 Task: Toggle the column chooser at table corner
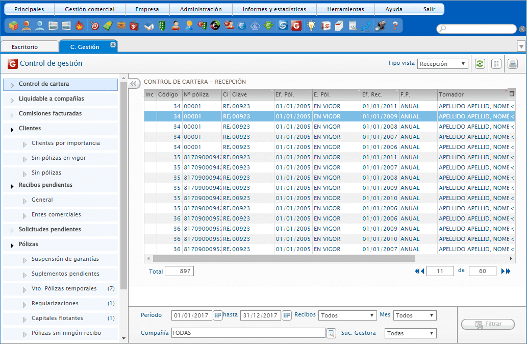tap(512, 94)
